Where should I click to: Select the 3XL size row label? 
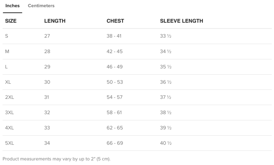pyautogui.click(x=10, y=112)
